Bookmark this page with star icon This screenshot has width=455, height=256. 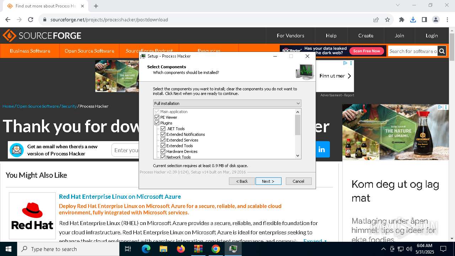tap(387, 20)
